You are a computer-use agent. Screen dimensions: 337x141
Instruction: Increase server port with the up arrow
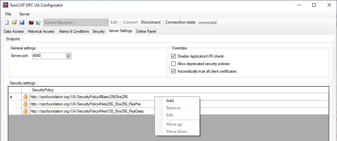click(68, 55)
